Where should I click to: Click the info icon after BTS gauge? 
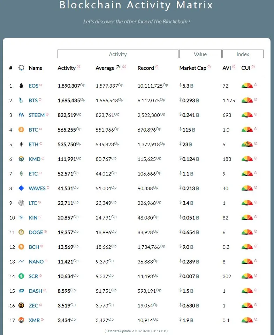(x=256, y=99)
